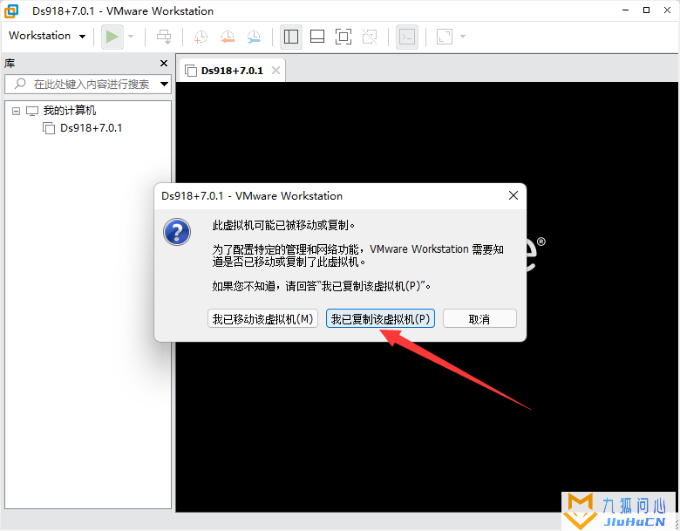Click the search magnifier icon in the library
The width and height of the screenshot is (680, 531).
coord(20,84)
